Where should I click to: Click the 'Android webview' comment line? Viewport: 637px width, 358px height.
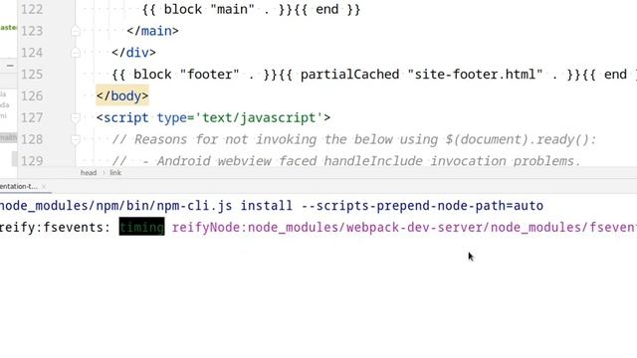pos(346,161)
